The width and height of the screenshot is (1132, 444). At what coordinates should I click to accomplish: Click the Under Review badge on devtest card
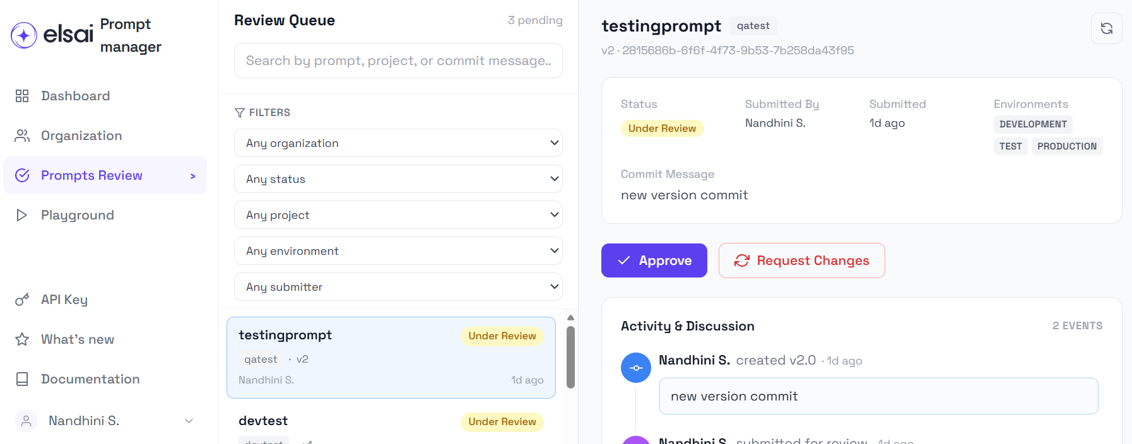pyautogui.click(x=502, y=422)
